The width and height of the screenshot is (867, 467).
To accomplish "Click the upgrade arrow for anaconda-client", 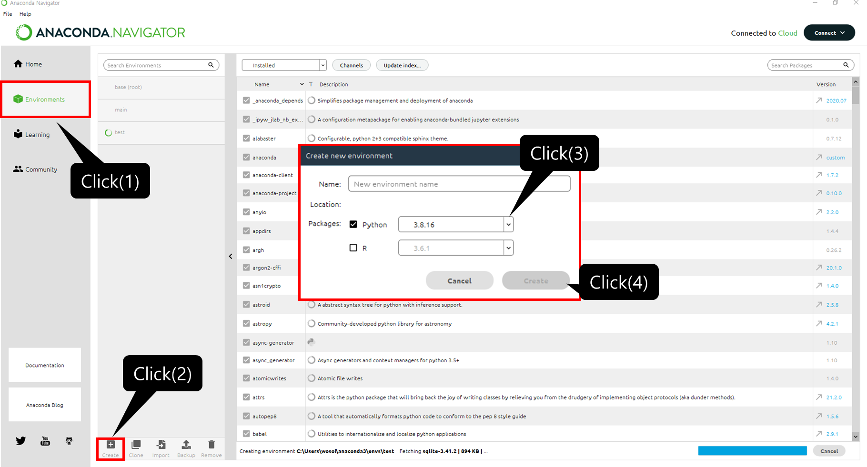I will (819, 175).
